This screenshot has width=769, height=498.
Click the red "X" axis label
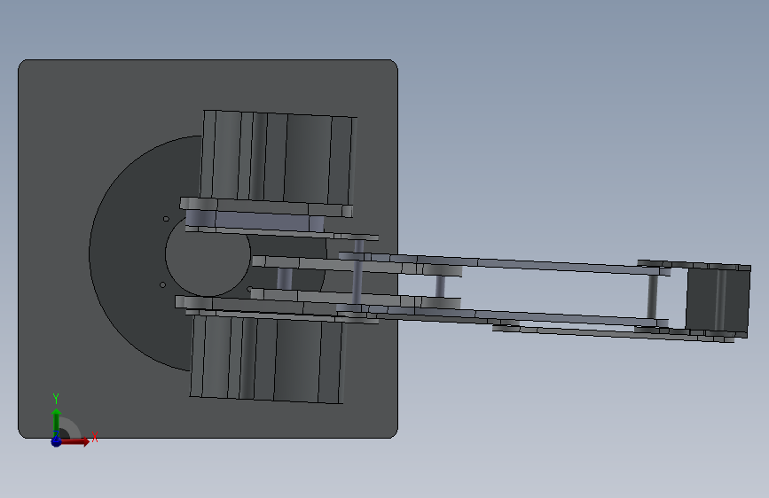coord(95,437)
